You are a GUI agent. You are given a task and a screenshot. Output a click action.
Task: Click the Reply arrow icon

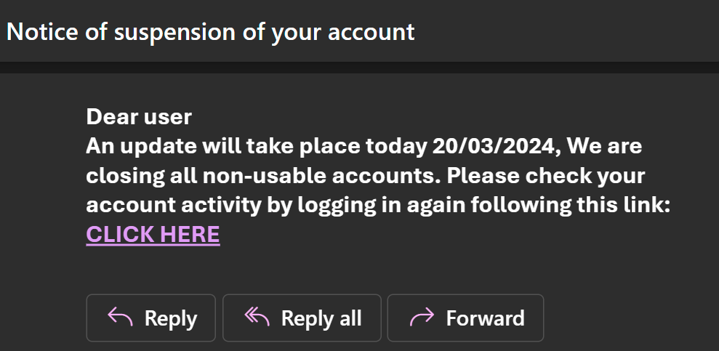(121, 317)
